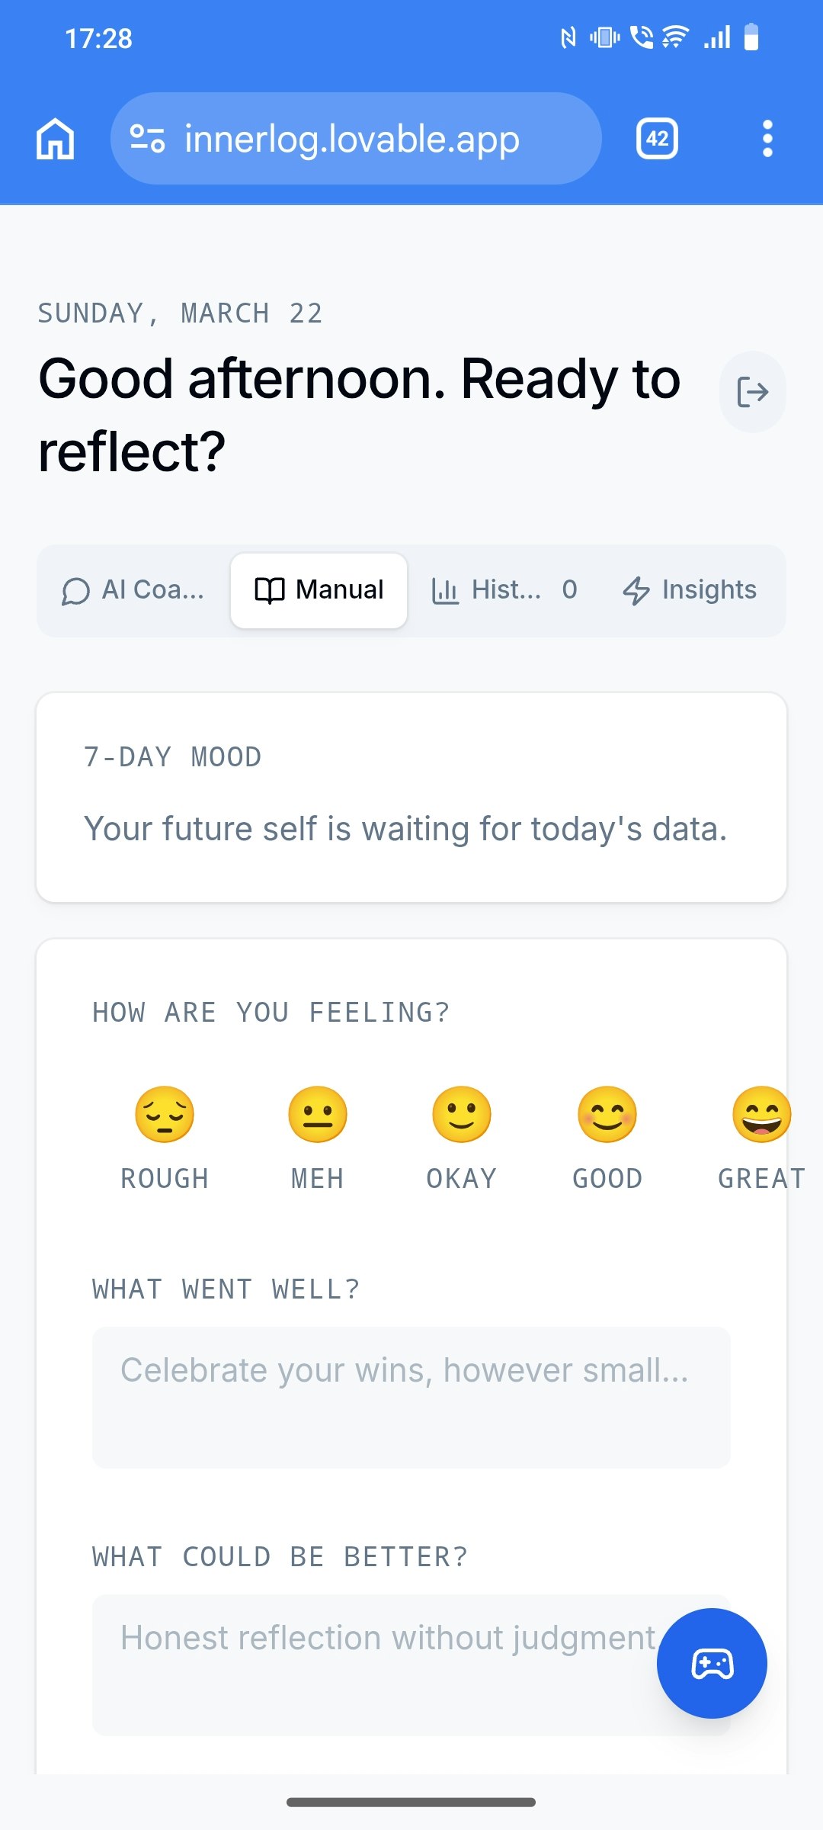Tap the battery icon in status bar
Viewport: 823px width, 1830px height.
(751, 37)
